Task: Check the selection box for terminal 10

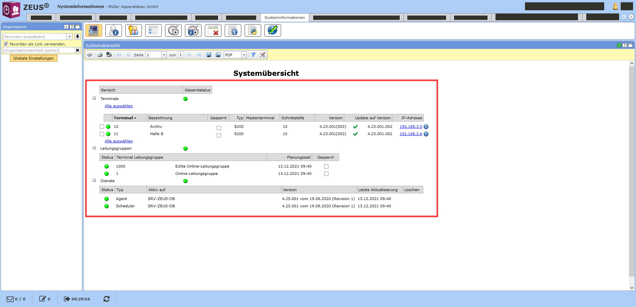Action: [102, 127]
